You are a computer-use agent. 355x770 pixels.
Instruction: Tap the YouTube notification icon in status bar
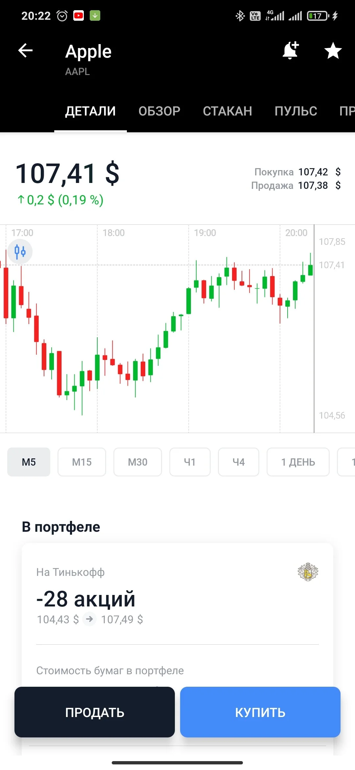tap(79, 15)
